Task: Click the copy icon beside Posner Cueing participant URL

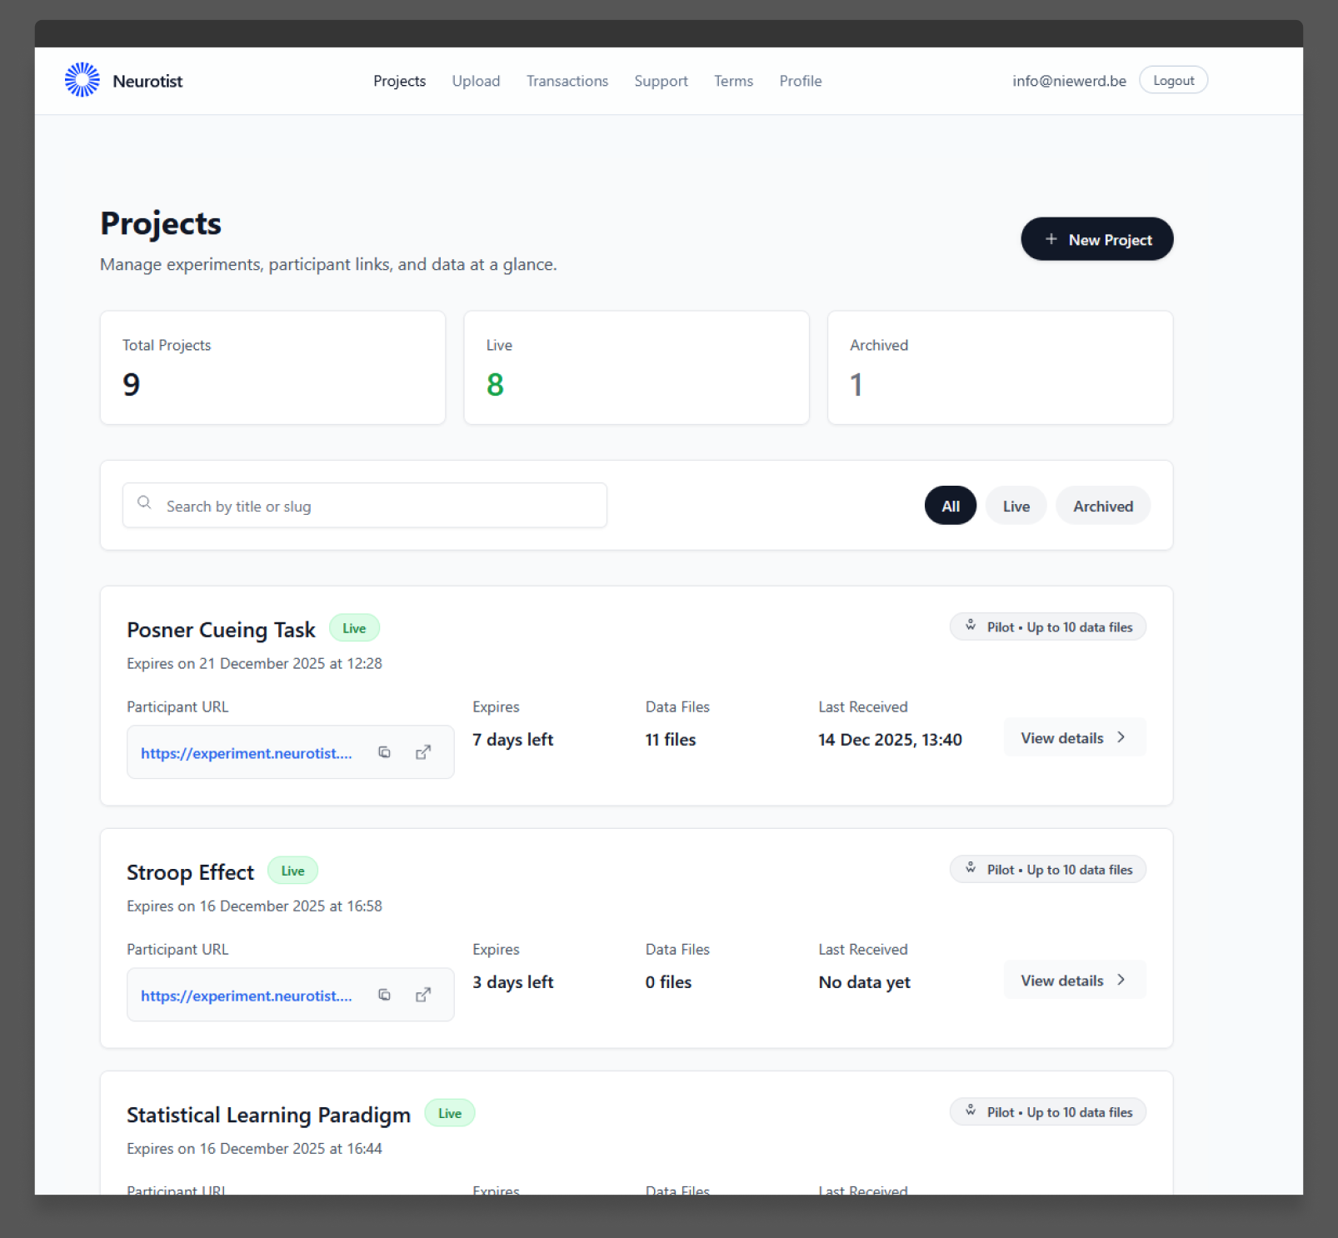Action: (x=384, y=751)
